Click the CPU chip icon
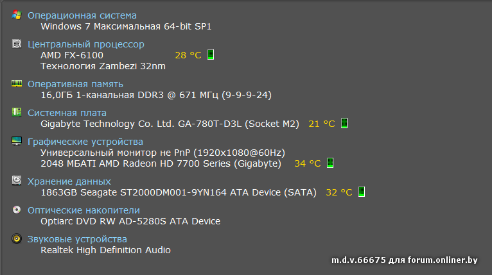The width and height of the screenshot is (492, 275). pyautogui.click(x=17, y=44)
